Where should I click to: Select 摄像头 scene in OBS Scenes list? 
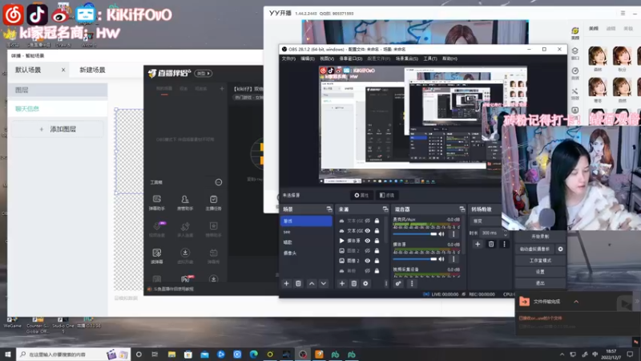click(x=306, y=253)
